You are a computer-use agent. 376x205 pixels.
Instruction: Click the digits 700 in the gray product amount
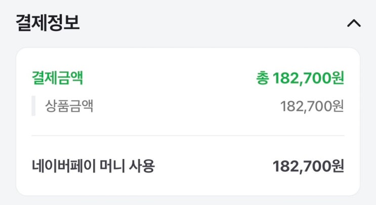click(320, 106)
